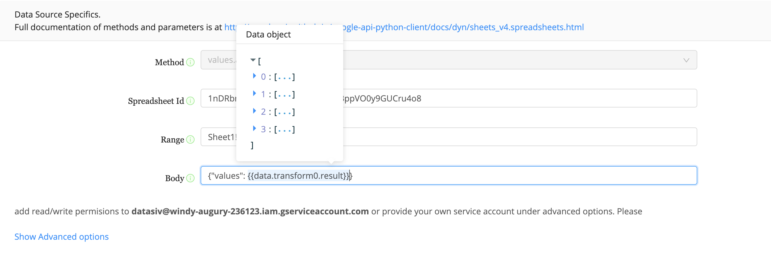Click the info icon next to Spreadsheet Id

(190, 101)
